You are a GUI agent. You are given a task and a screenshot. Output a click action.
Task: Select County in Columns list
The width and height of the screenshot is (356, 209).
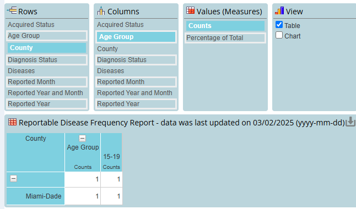pyautogui.click(x=136, y=49)
